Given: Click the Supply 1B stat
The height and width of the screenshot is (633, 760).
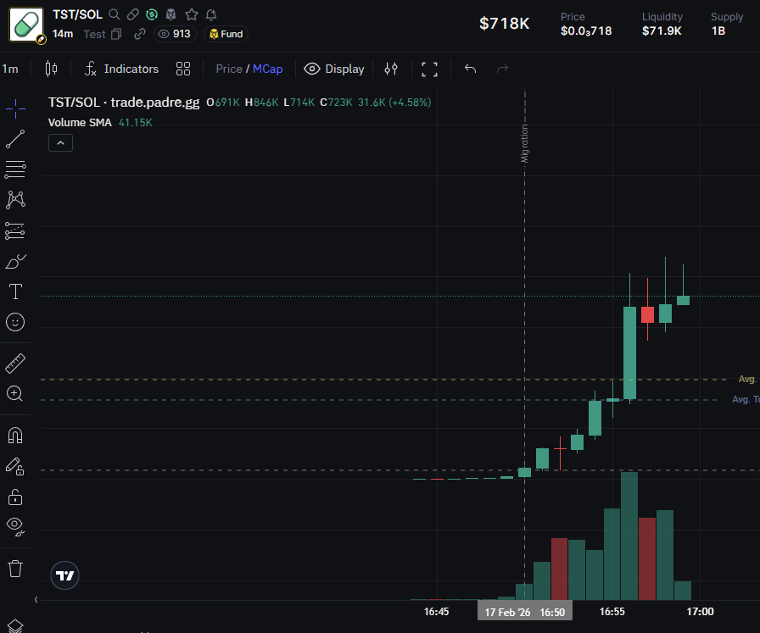Looking at the screenshot, I should 727,25.
